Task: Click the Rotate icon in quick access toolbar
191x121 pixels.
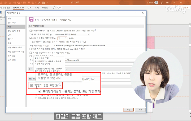Action: [33, 3]
